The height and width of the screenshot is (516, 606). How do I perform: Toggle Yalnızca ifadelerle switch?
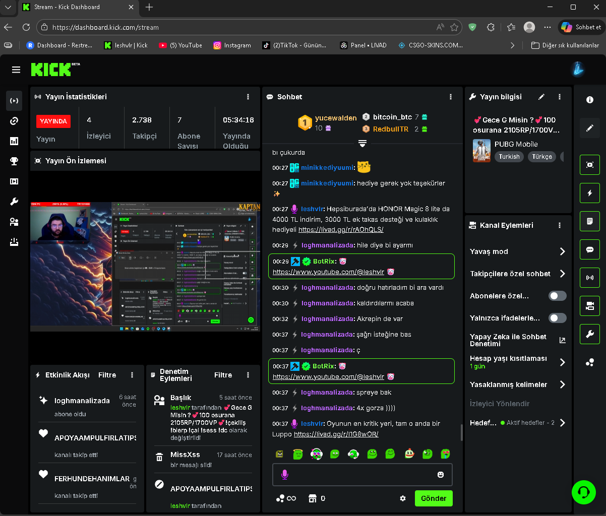(558, 318)
